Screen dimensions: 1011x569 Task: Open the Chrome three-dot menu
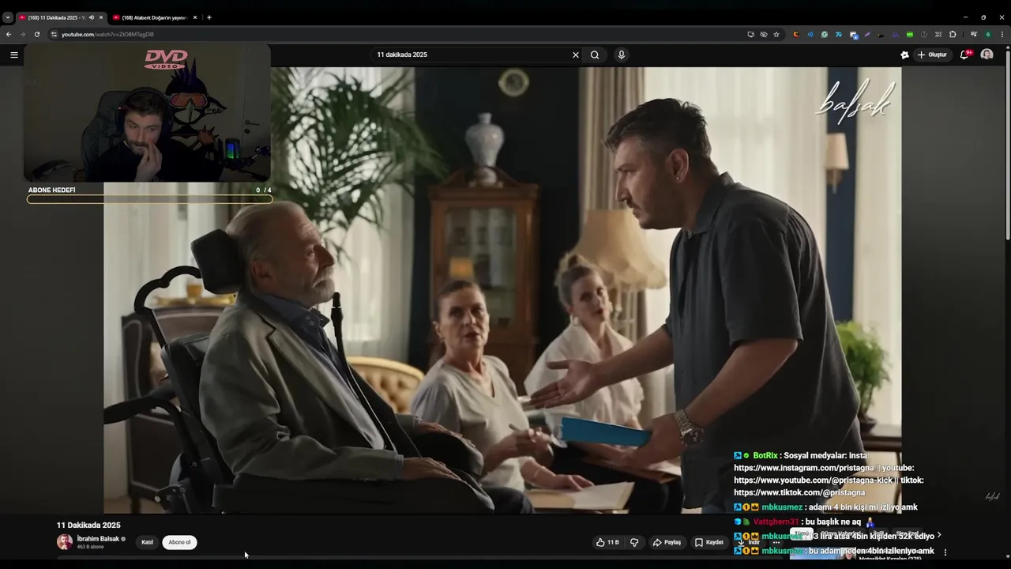point(1002,34)
